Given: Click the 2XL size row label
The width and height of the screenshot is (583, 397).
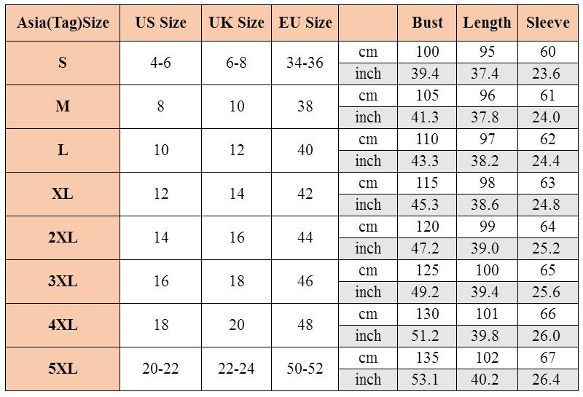Looking at the screenshot, I should click(x=63, y=237).
